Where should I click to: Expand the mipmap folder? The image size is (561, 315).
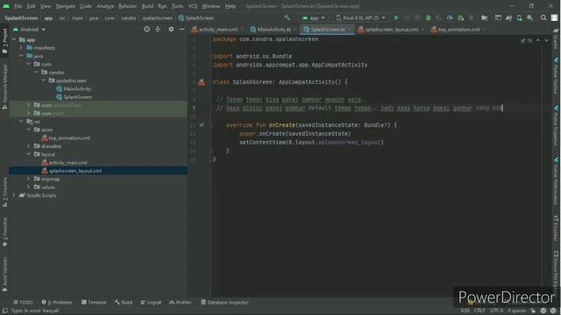pyautogui.click(x=29, y=178)
